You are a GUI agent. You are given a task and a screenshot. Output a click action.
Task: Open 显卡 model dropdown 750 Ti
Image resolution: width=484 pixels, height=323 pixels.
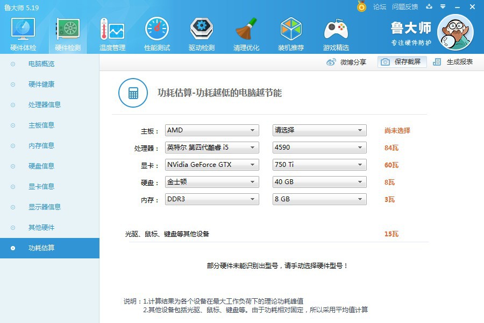[319, 165]
